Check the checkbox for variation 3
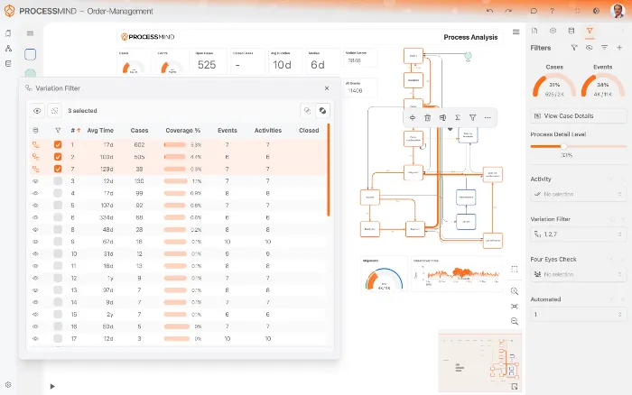Viewport: 632px width, 395px height. pos(58,180)
